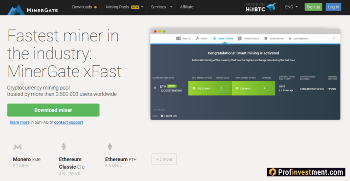Open the CPU cores used dropdown
The height and width of the screenshot is (181, 350).
(x=224, y=88)
